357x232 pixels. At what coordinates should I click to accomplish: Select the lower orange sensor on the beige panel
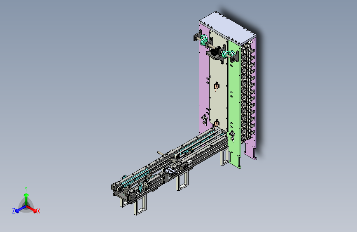(x=217, y=123)
